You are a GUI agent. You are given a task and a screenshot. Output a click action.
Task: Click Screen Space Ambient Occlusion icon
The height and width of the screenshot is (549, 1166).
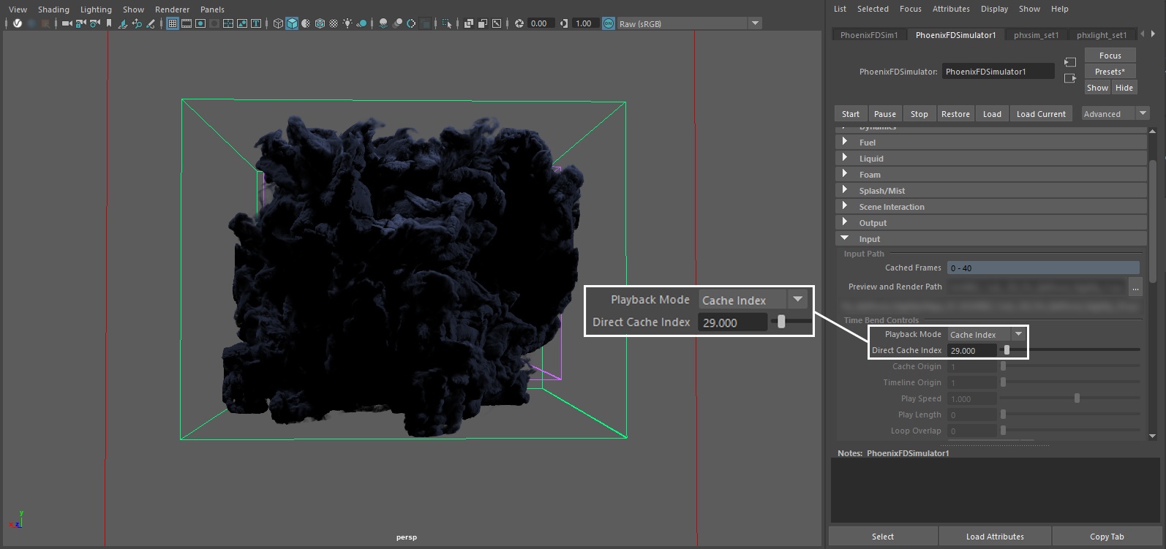(383, 23)
